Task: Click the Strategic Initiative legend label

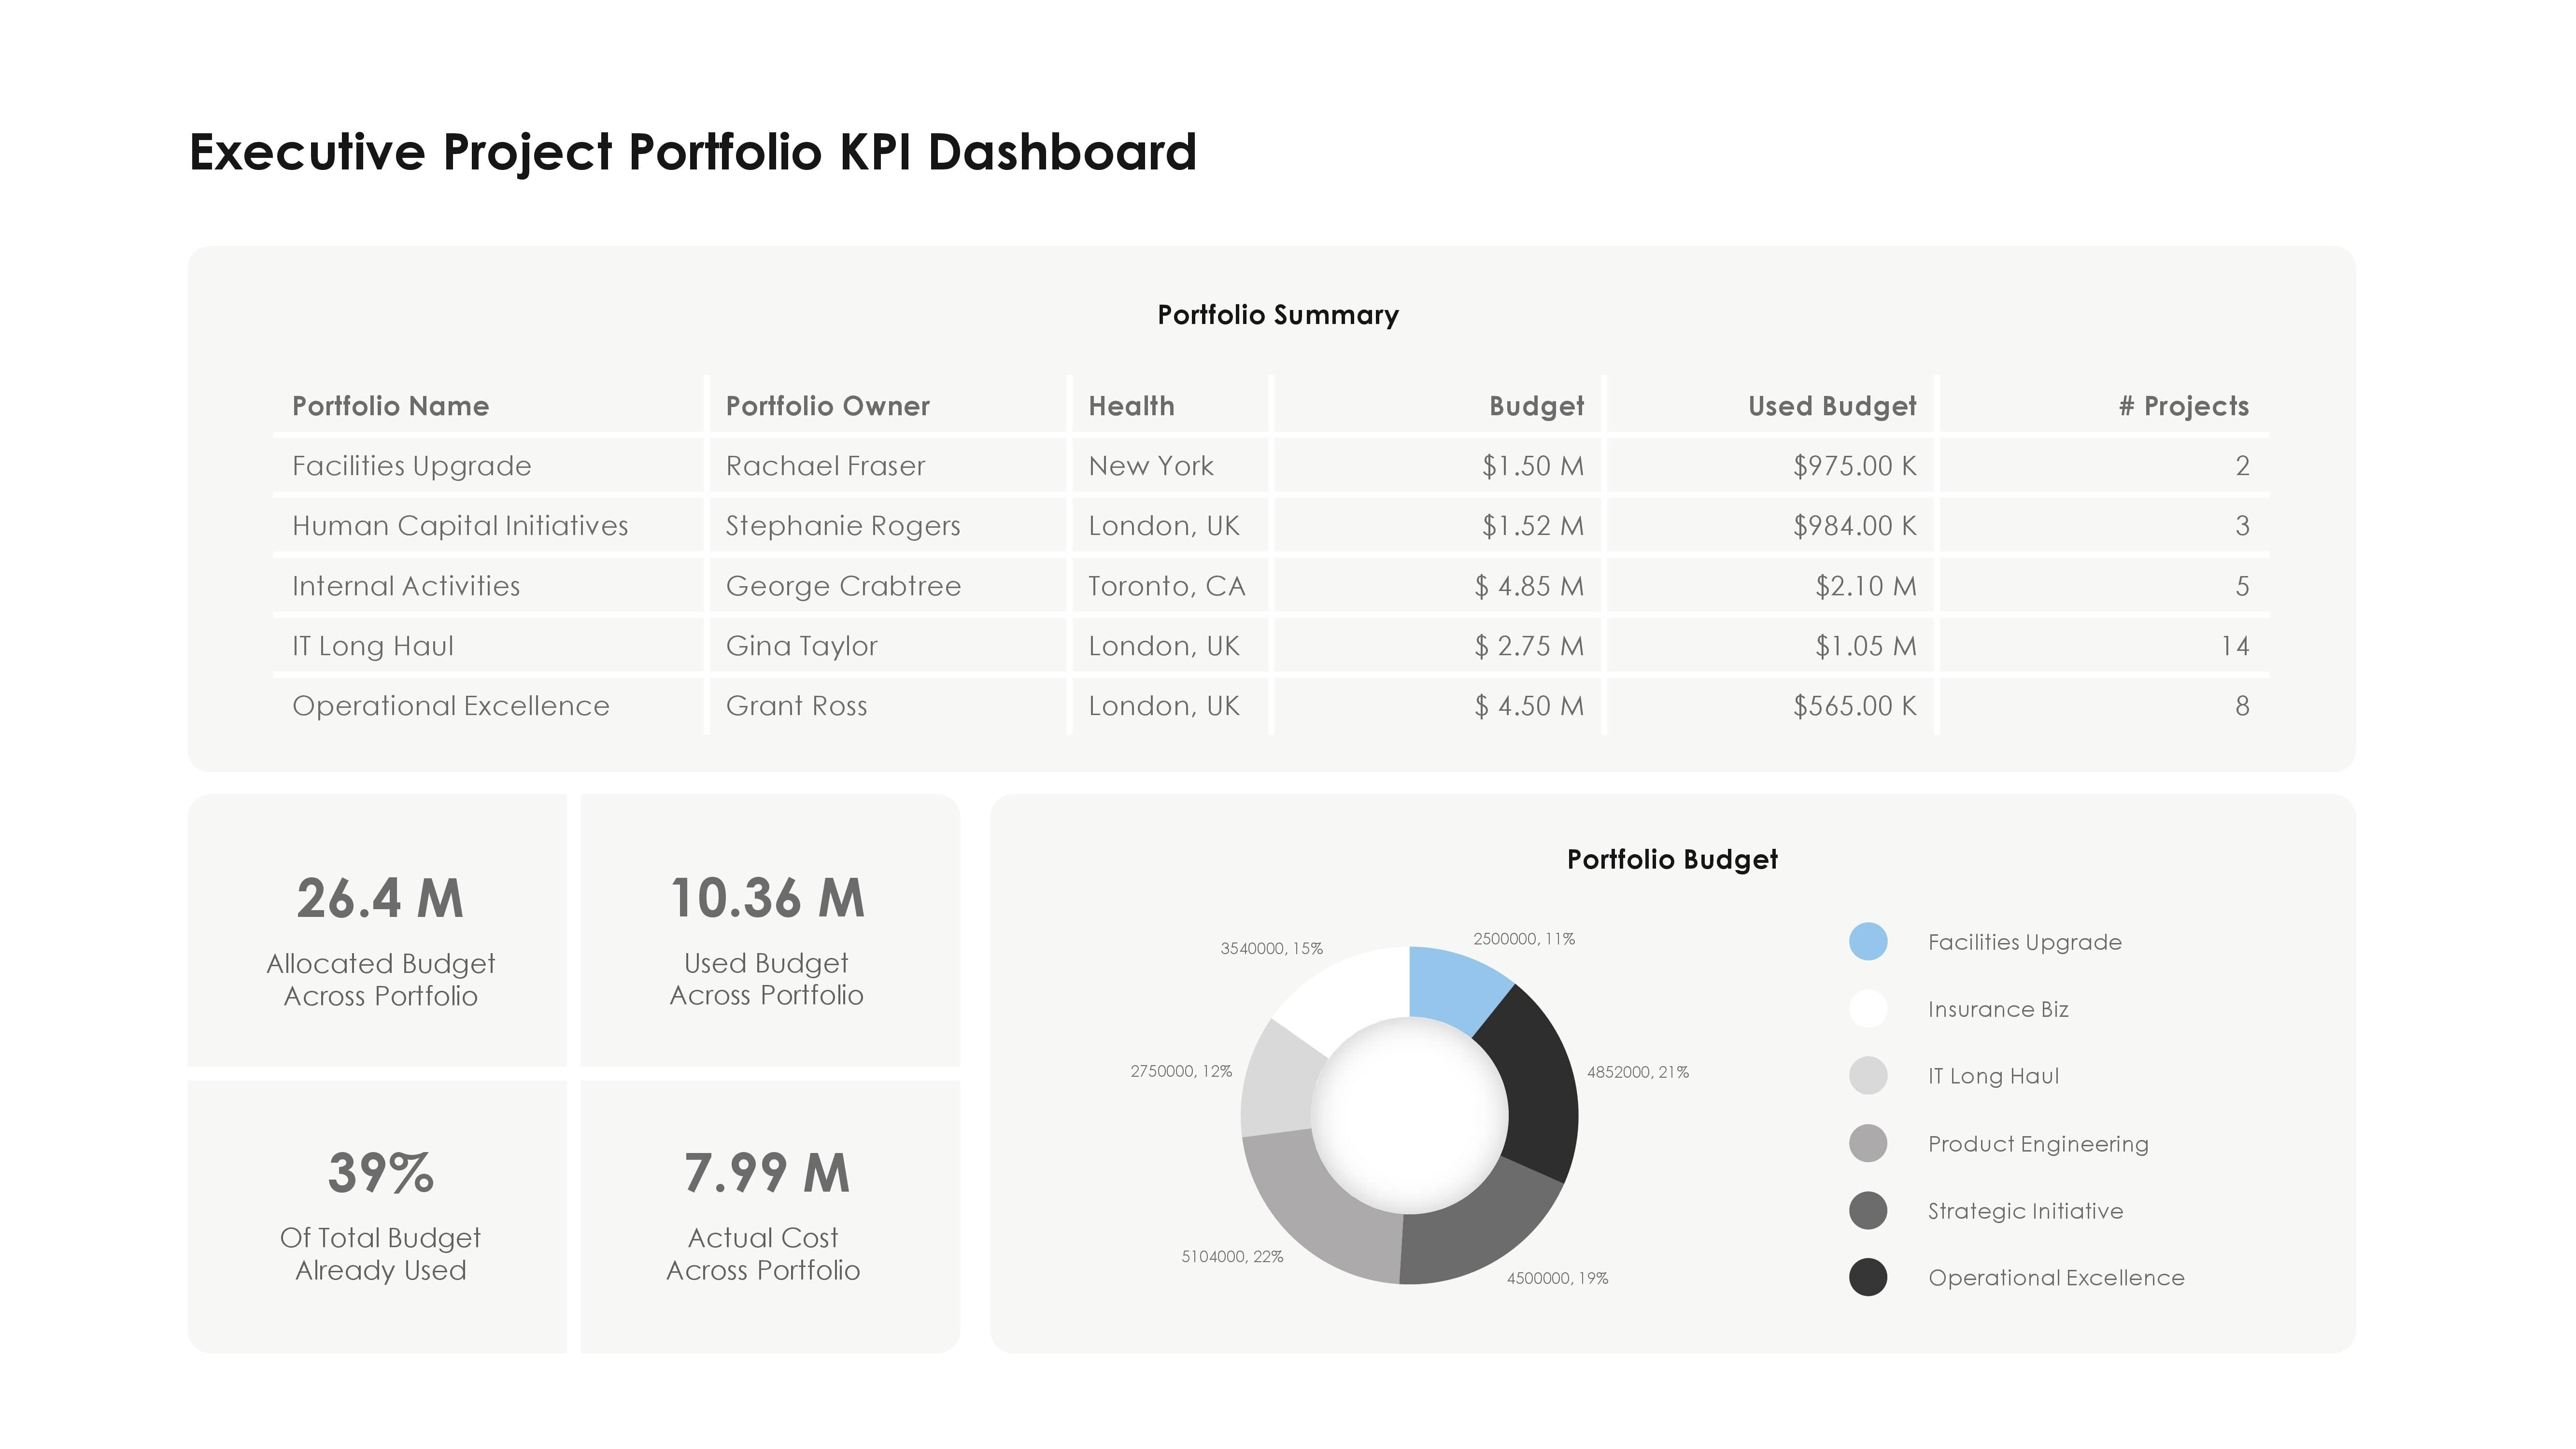Action: [x=2025, y=1211]
